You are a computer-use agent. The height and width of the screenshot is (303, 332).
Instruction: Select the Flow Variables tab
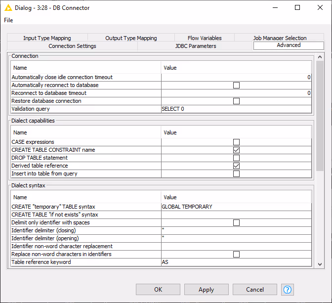[x=204, y=38]
